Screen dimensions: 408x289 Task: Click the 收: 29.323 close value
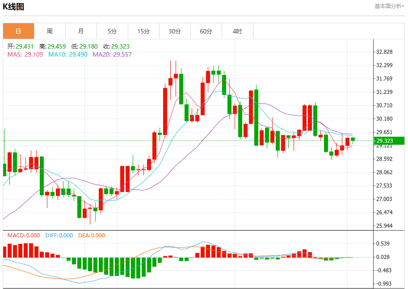click(116, 46)
